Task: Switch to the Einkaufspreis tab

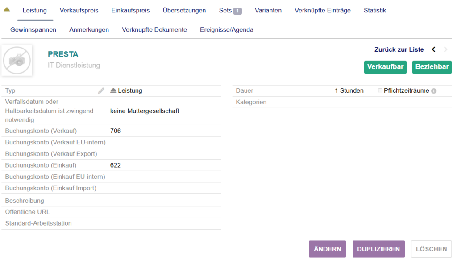Action: click(130, 10)
